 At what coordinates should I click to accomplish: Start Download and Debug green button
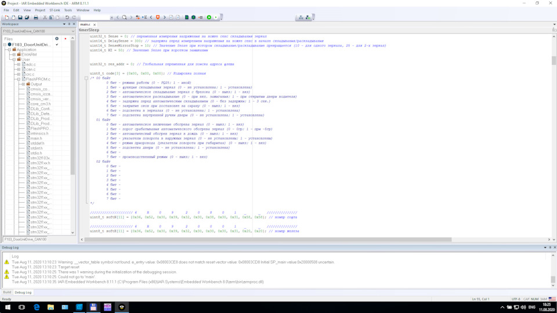[209, 17]
